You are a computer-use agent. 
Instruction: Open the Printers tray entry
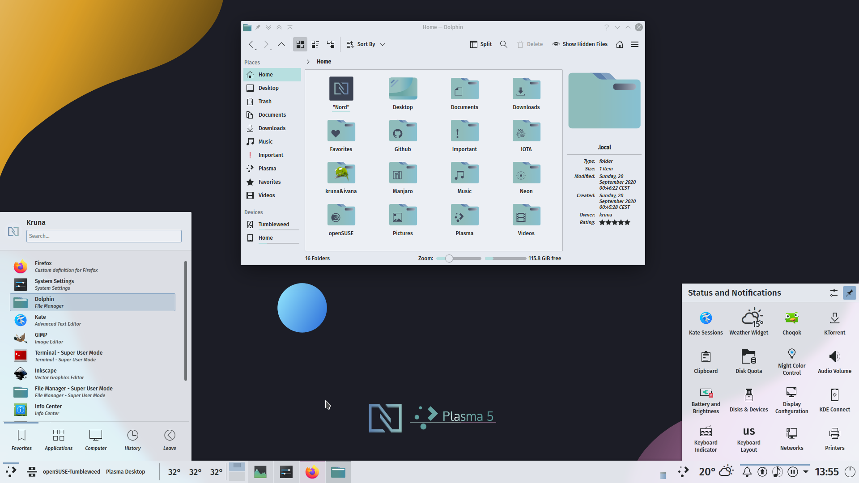835,438
